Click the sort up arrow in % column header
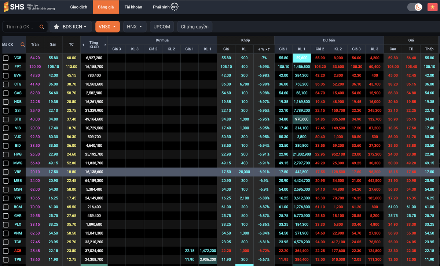This screenshot has height=266, width=440. coord(268,49)
